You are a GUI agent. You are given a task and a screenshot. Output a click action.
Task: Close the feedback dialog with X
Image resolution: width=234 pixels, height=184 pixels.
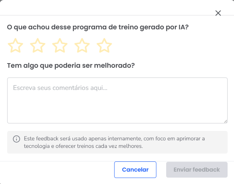pos(218,13)
